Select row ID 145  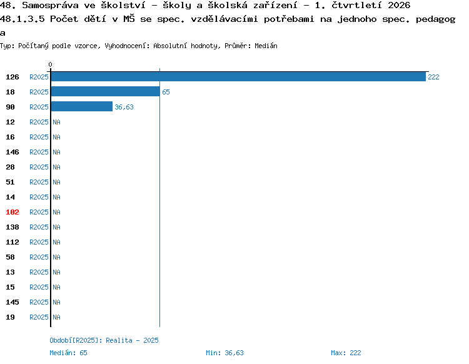pyautogui.click(x=13, y=302)
